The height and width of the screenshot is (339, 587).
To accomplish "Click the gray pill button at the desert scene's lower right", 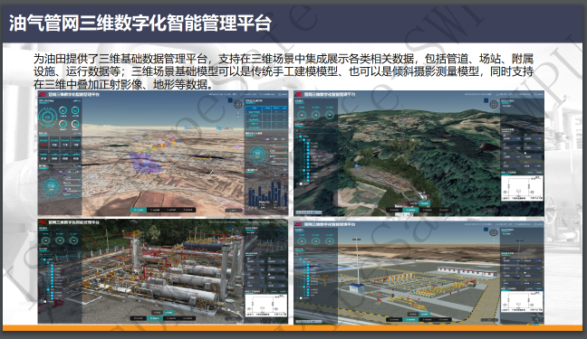I will tap(234, 211).
